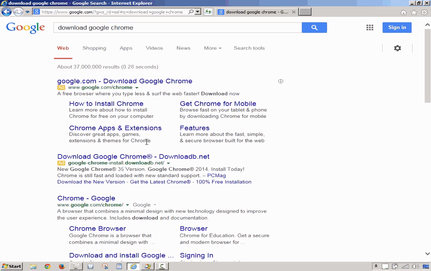This screenshot has width=431, height=271.
Task: Open IE Tools gear icon
Action: 424,12
